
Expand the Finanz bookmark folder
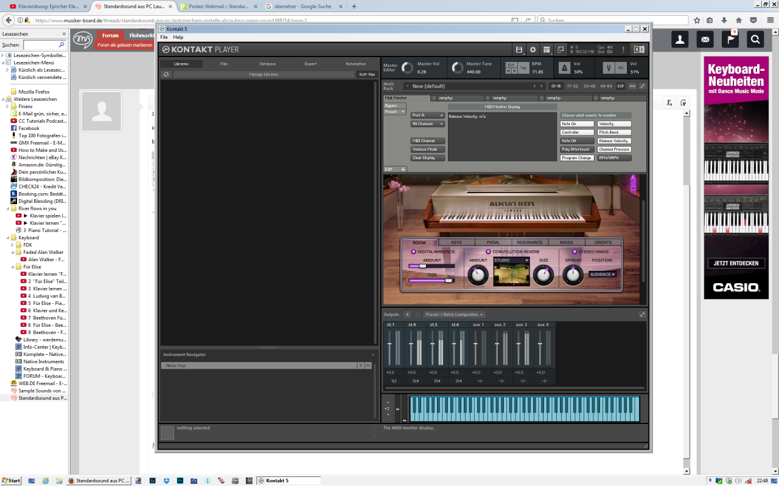8,106
